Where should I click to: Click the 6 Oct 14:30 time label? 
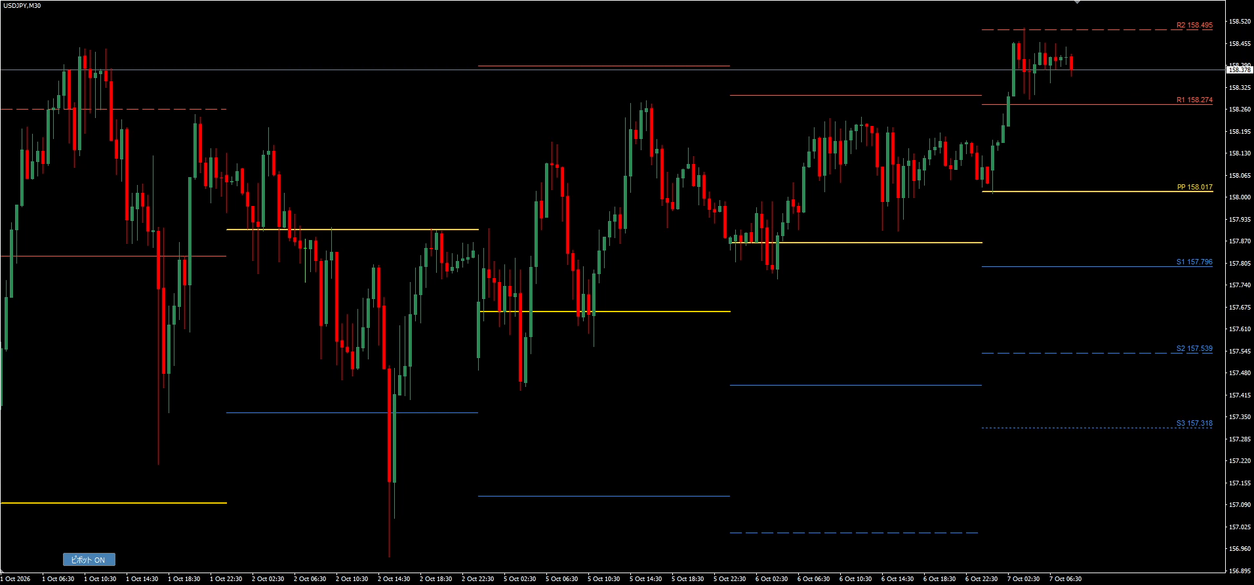click(897, 579)
